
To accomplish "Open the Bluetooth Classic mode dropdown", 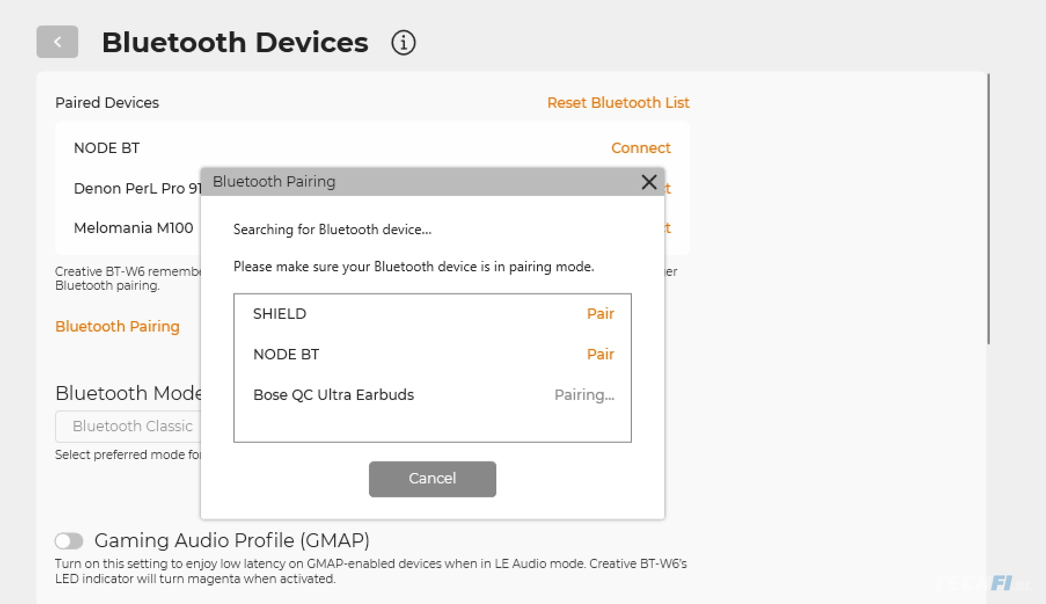I will pos(128,426).
